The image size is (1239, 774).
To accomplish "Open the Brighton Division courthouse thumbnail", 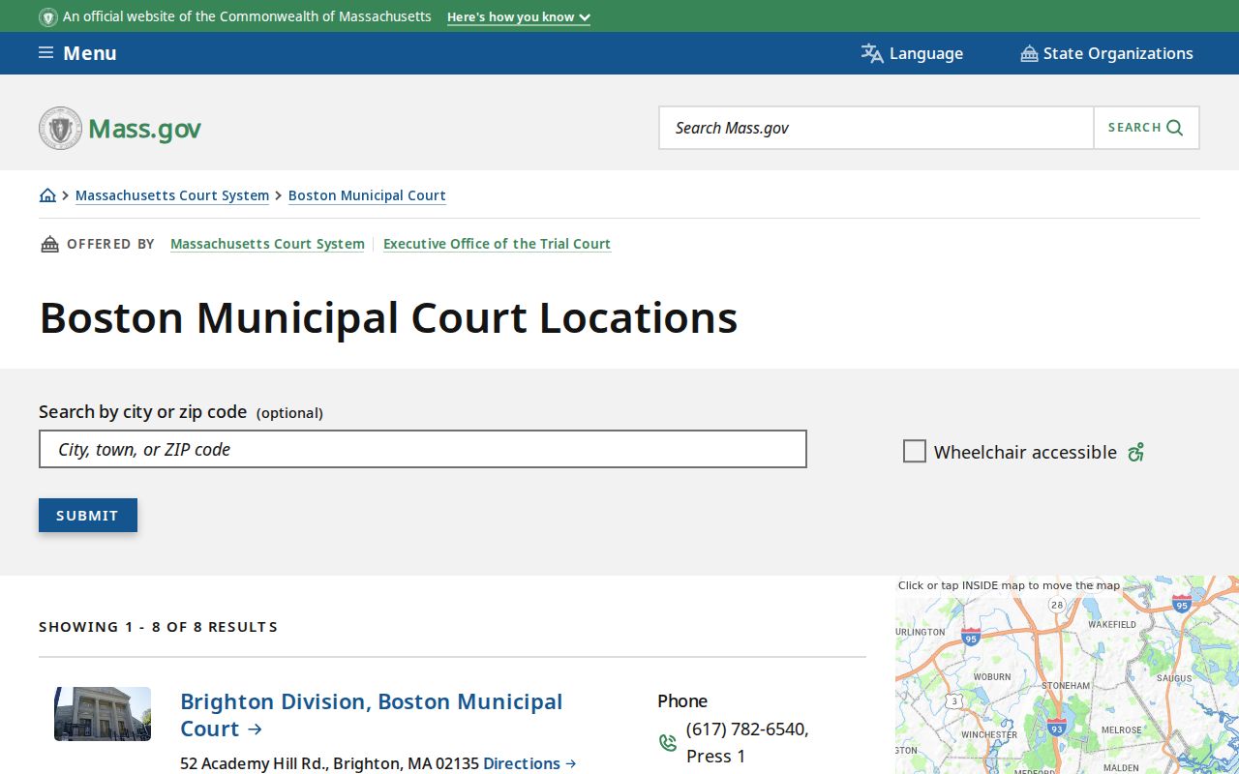I will click(103, 714).
